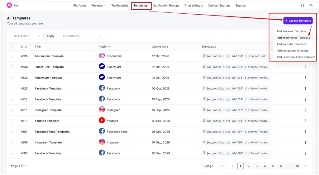Open three-dot menu for row #633

click(x=305, y=78)
